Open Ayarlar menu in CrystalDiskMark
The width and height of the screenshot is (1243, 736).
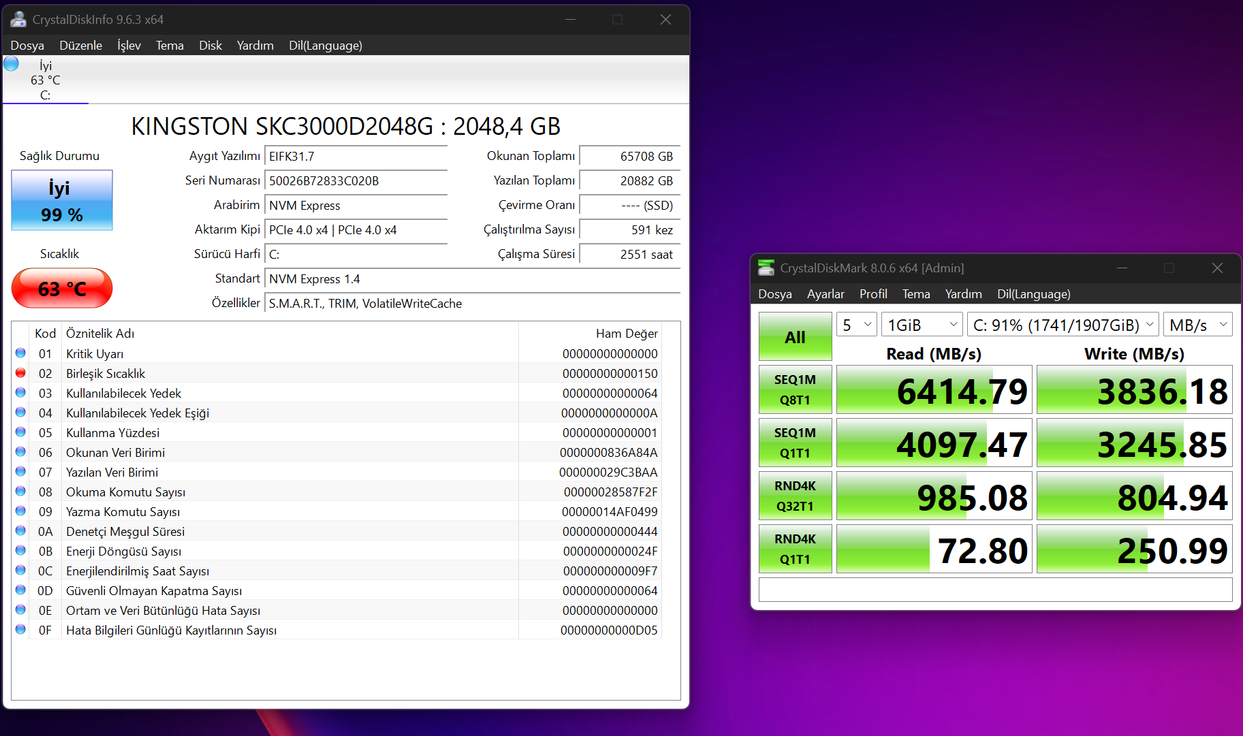(825, 294)
